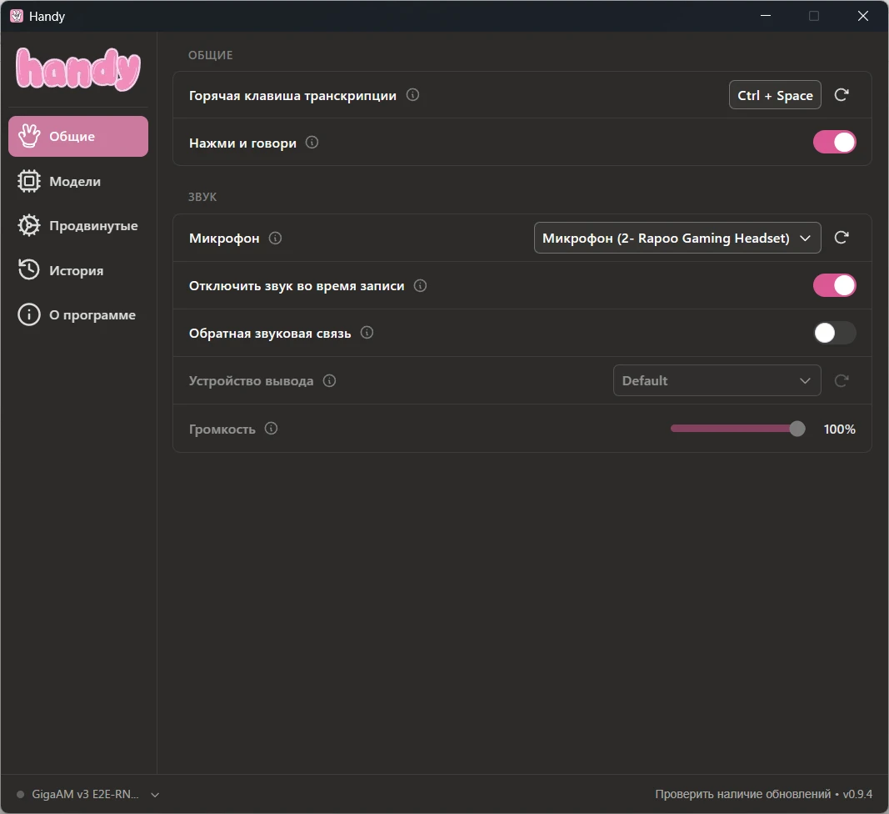The image size is (889, 814).
Task: Click the chip icon beside Модели
Action: 29,181
